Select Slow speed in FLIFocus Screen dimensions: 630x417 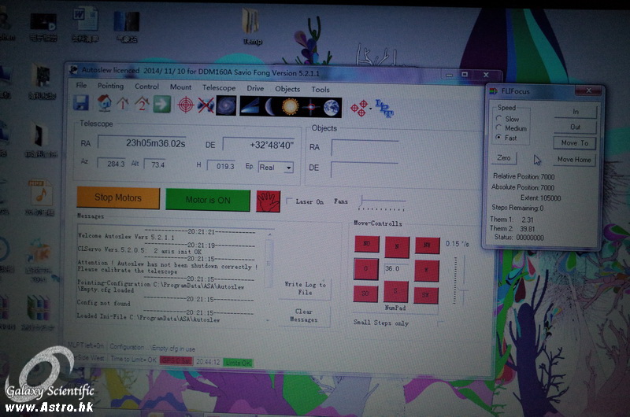(498, 119)
